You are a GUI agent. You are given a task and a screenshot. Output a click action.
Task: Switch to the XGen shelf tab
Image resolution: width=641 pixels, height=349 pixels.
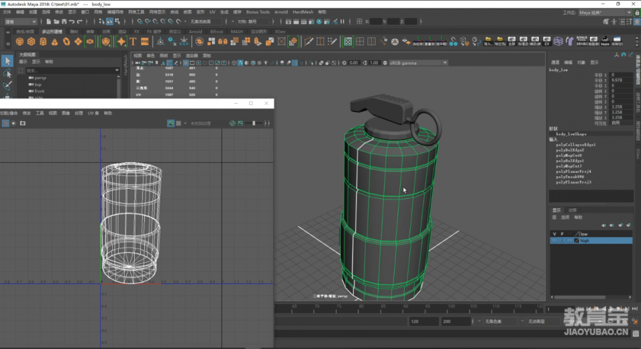pos(280,31)
